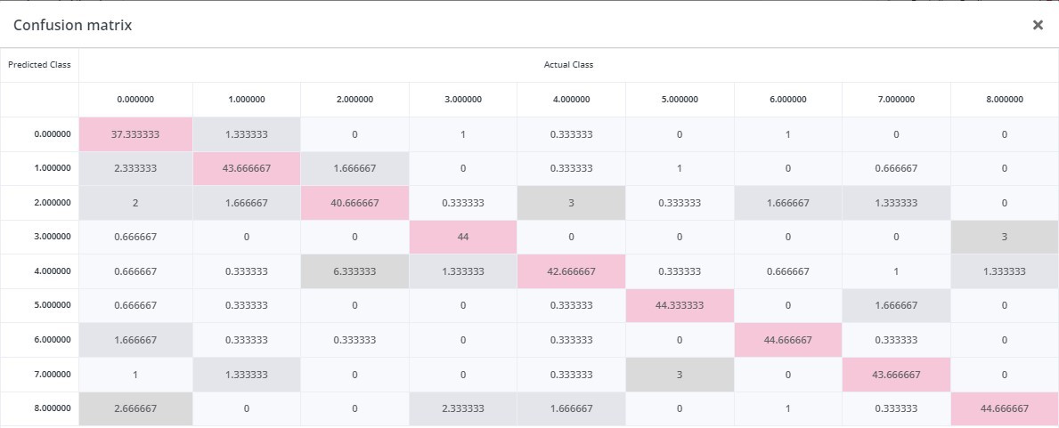Click the Actual Class header
1059x428 pixels.
(568, 65)
